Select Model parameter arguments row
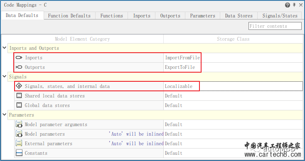Image resolution: width=305 pixels, height=161 pixels. pos(56,124)
